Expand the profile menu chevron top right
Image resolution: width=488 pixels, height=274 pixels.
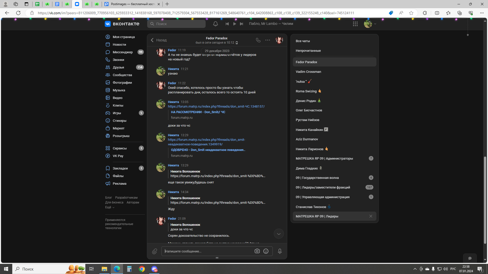[375, 24]
